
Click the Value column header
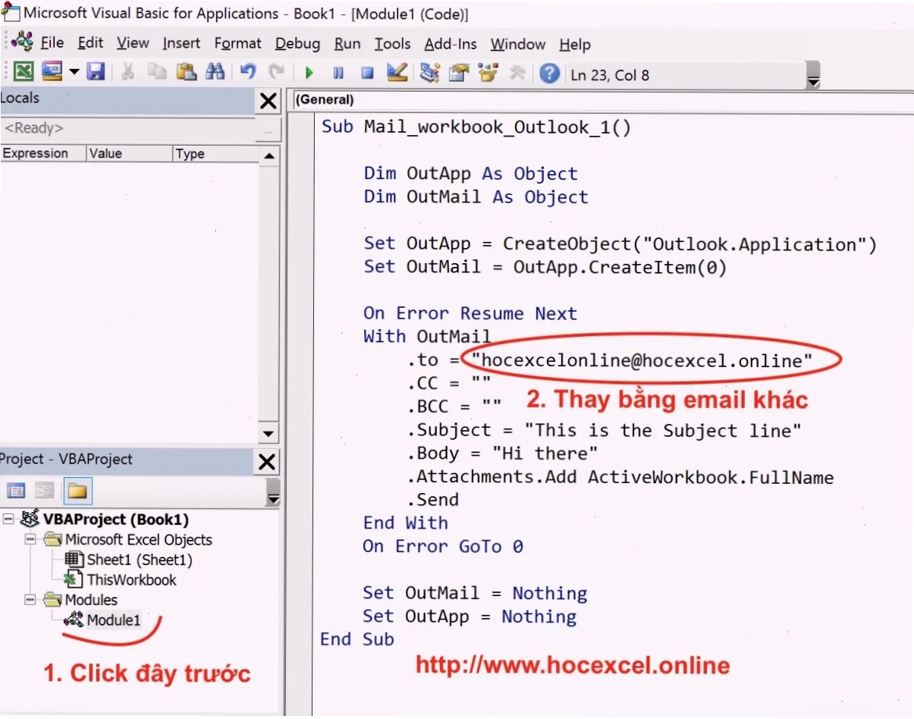tap(130, 153)
